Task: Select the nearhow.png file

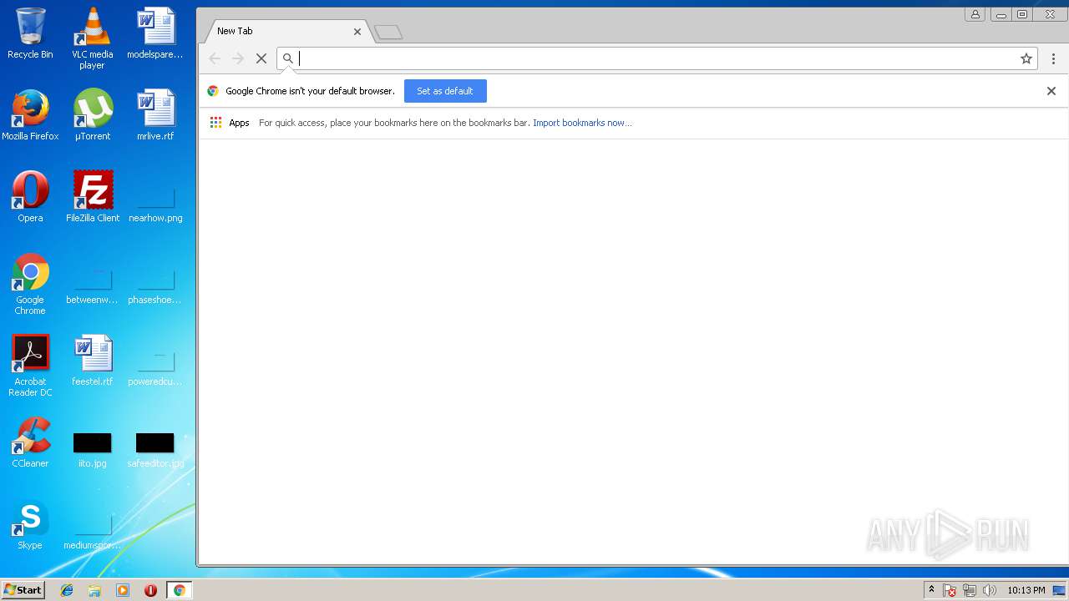Action: click(155, 205)
